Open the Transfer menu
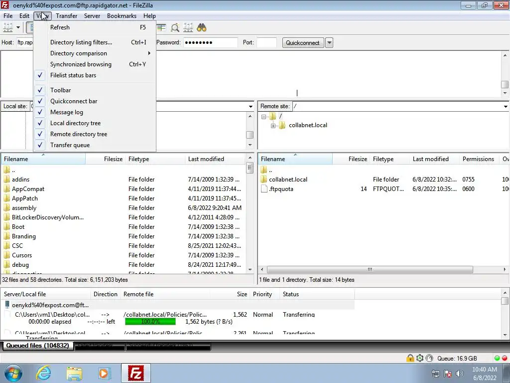Image resolution: width=510 pixels, height=383 pixels. (x=66, y=16)
